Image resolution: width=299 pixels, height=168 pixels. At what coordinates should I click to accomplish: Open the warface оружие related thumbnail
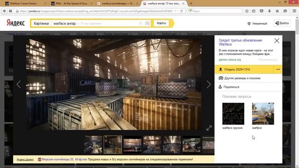pyautogui.click(x=233, y=114)
